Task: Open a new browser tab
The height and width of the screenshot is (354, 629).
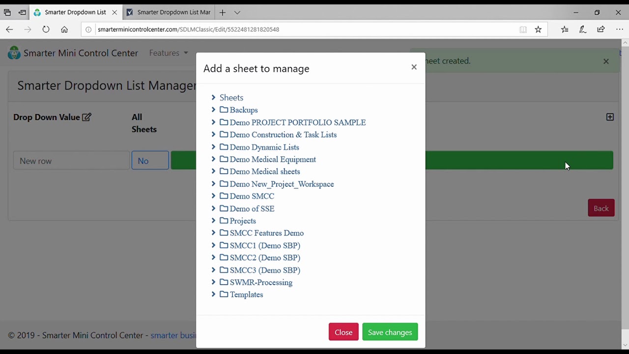Action: tap(223, 12)
